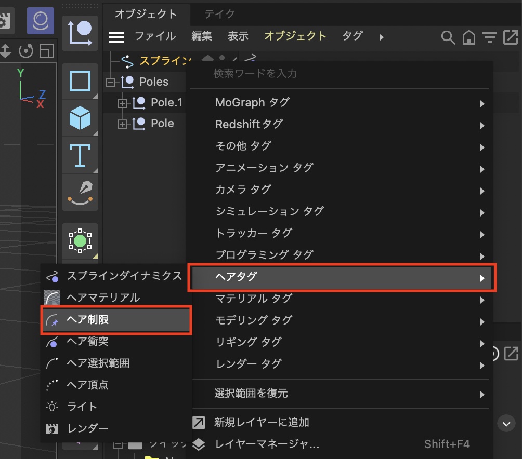Click the Null object icon in toolbar
Image resolution: width=522 pixels, height=459 pixels.
(80, 32)
